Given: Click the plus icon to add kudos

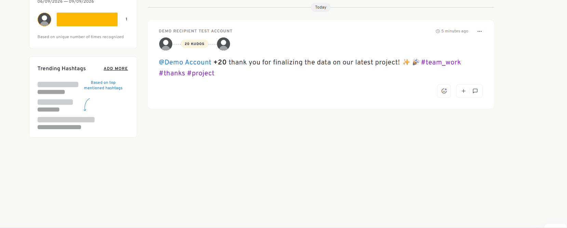Looking at the screenshot, I should [x=463, y=91].
